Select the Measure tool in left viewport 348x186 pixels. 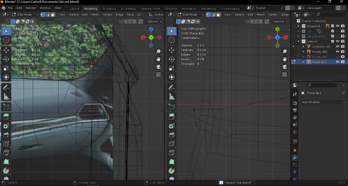click(6, 97)
